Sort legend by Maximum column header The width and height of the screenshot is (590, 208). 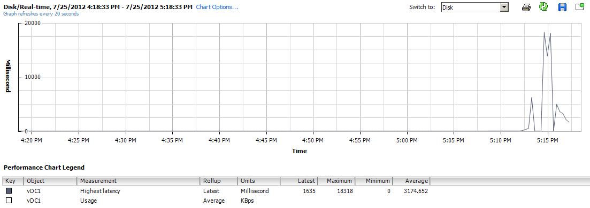[x=336, y=181]
